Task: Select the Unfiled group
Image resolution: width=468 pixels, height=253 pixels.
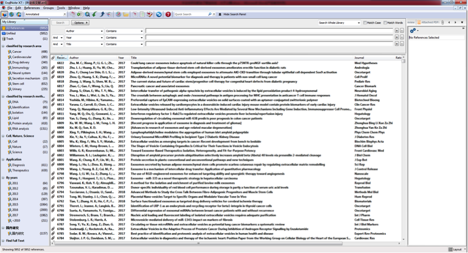Action: click(24, 33)
